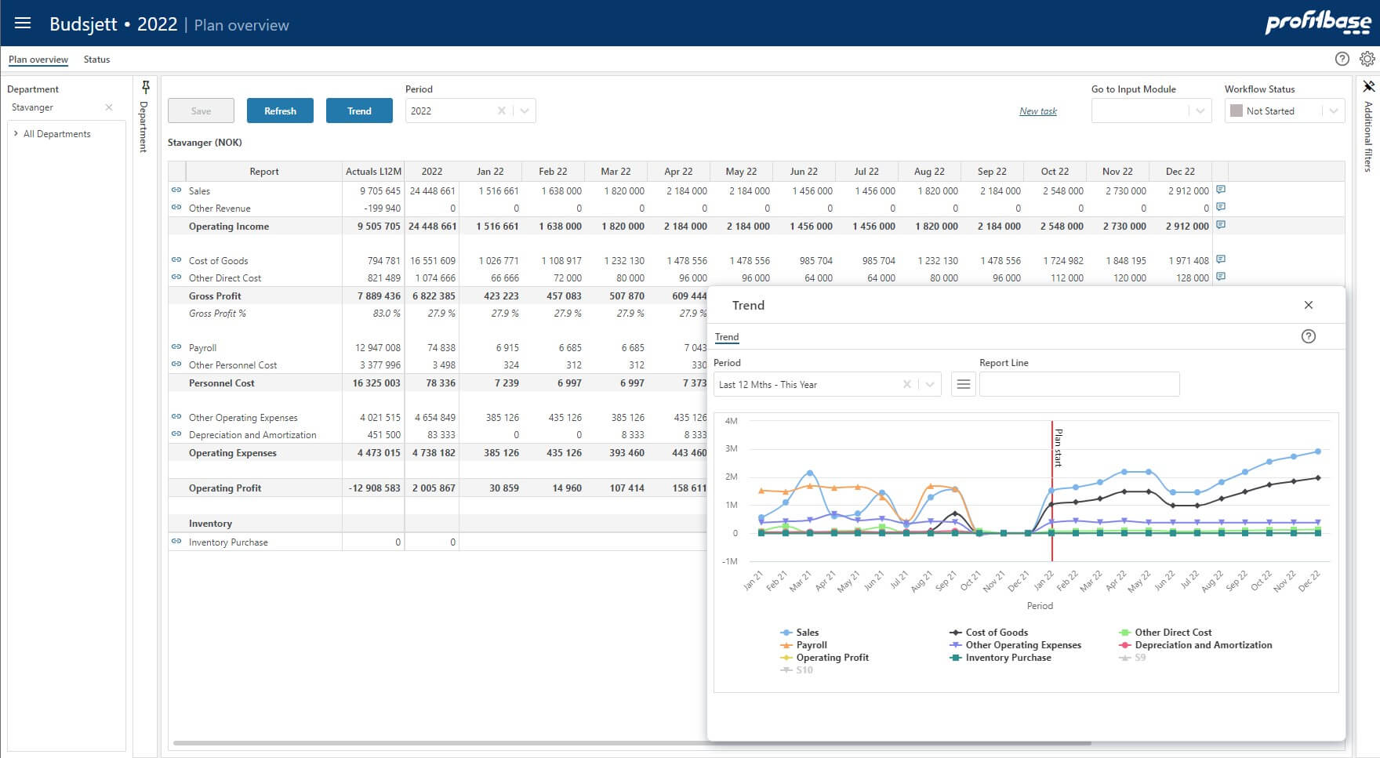Open the list icon beside Report Line
The image size is (1380, 758).
pyautogui.click(x=964, y=384)
